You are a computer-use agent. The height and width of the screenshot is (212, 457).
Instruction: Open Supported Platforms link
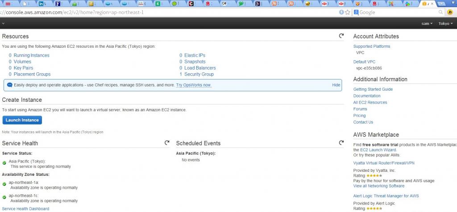click(372, 46)
